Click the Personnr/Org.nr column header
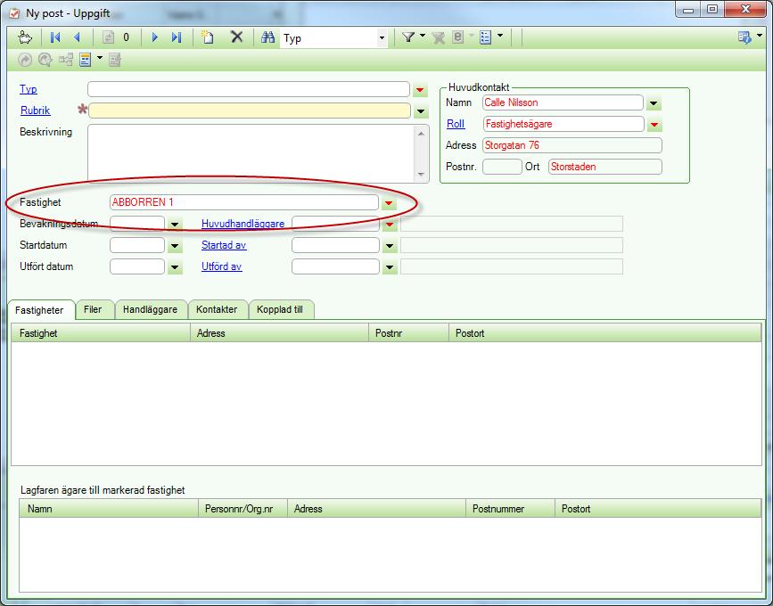Screen dimensions: 773x606 tap(243, 509)
